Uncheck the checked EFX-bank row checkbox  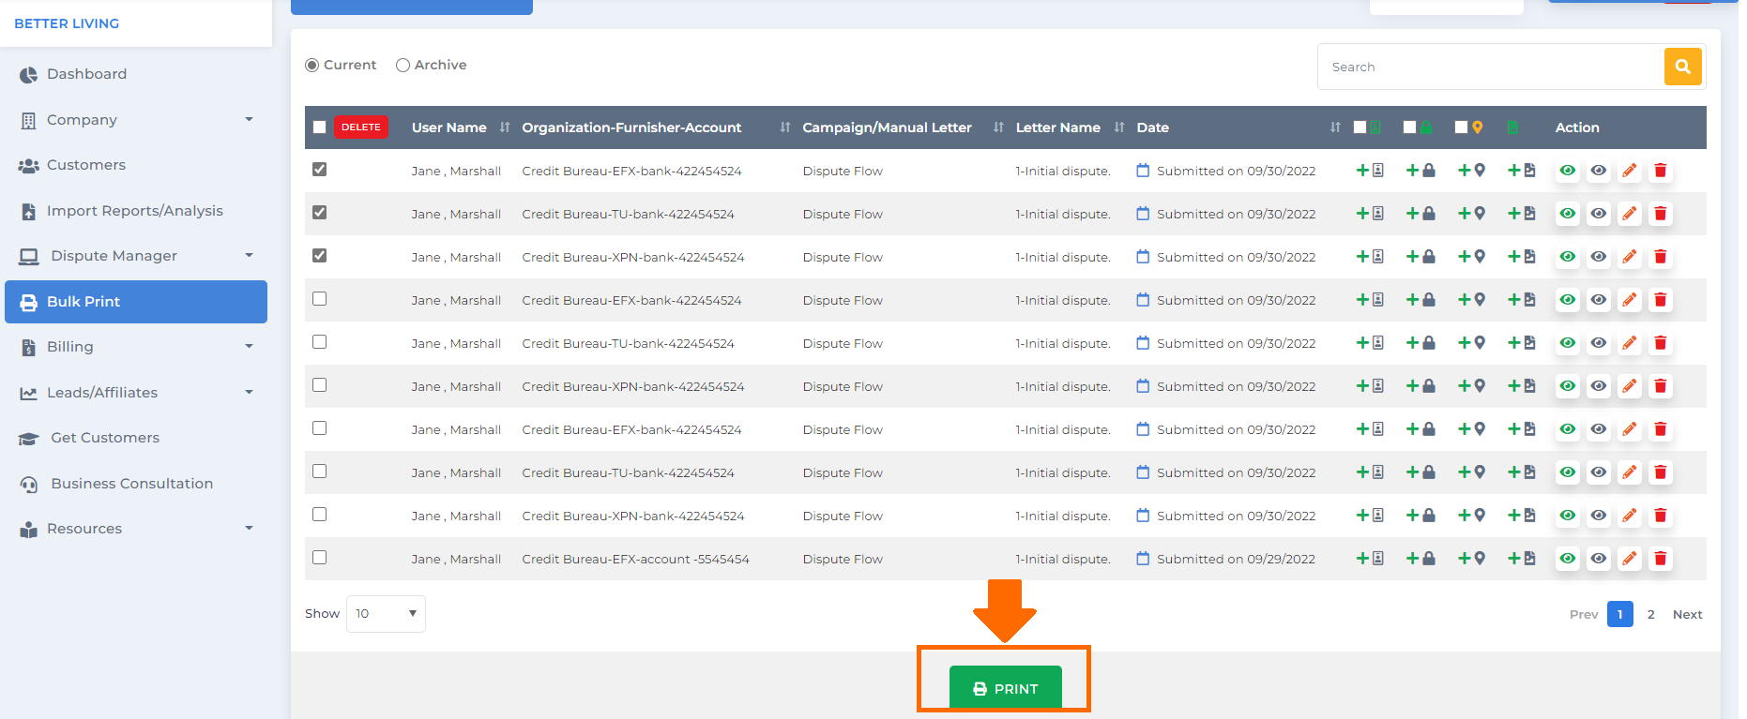point(320,170)
